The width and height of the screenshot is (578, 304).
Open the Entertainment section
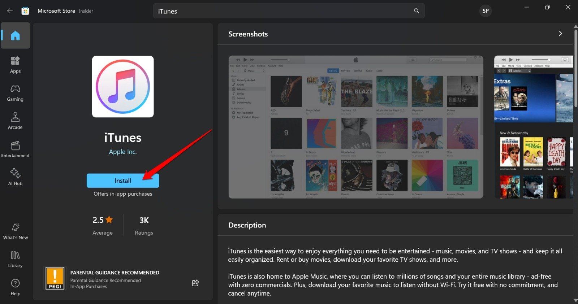coord(15,149)
